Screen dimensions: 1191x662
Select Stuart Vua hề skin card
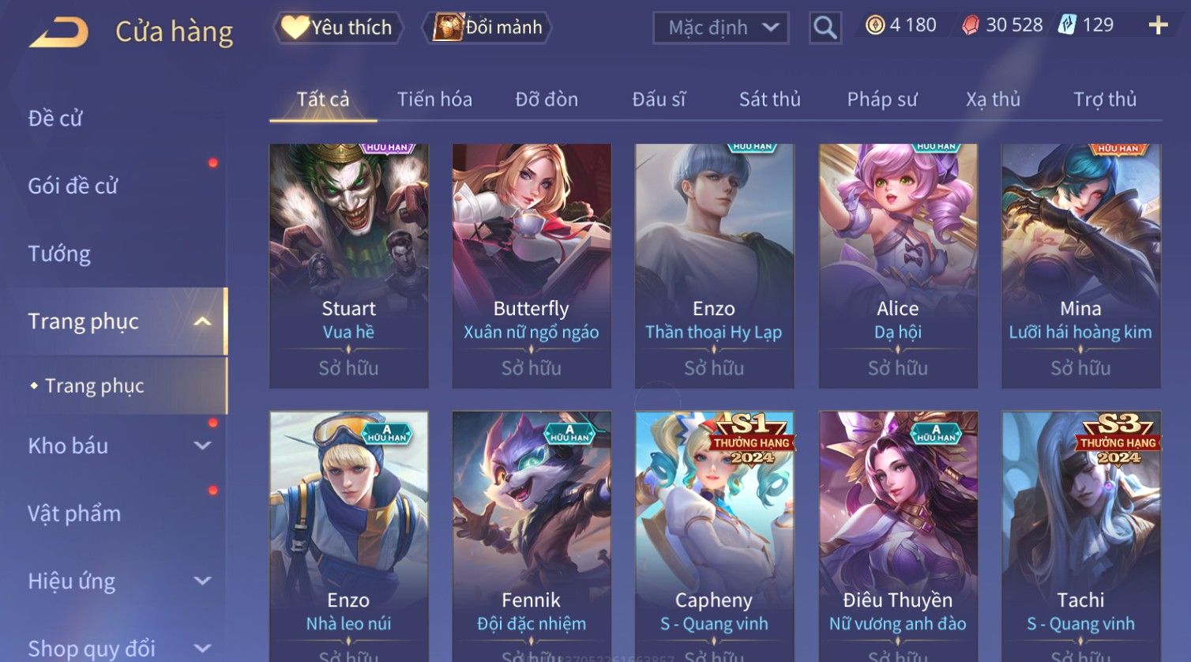pos(349,265)
